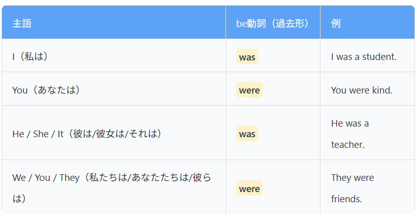
Task: Click highlighted "was" in the He/She/It row
Action: pyautogui.click(x=247, y=134)
